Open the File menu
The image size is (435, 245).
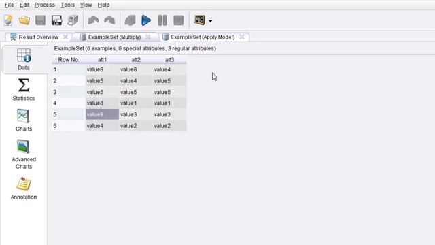pyautogui.click(x=9, y=5)
